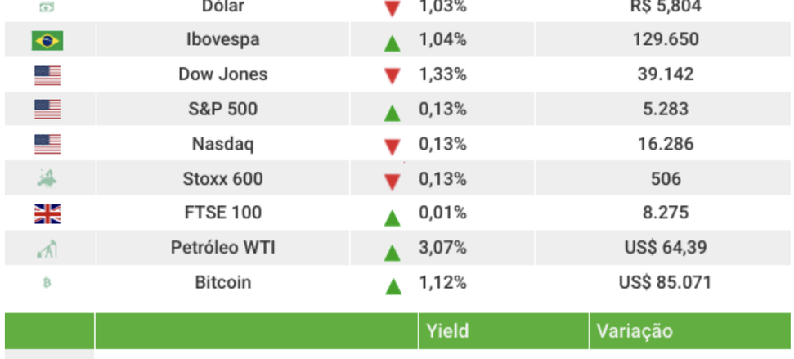Click the Bitcoin symbol icon
Screen dimensions: 794x359
click(x=47, y=283)
